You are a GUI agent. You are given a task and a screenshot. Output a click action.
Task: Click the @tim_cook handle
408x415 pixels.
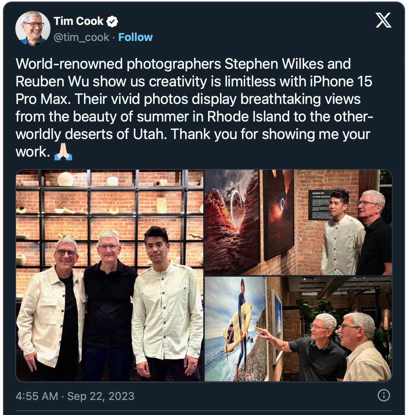(x=82, y=38)
